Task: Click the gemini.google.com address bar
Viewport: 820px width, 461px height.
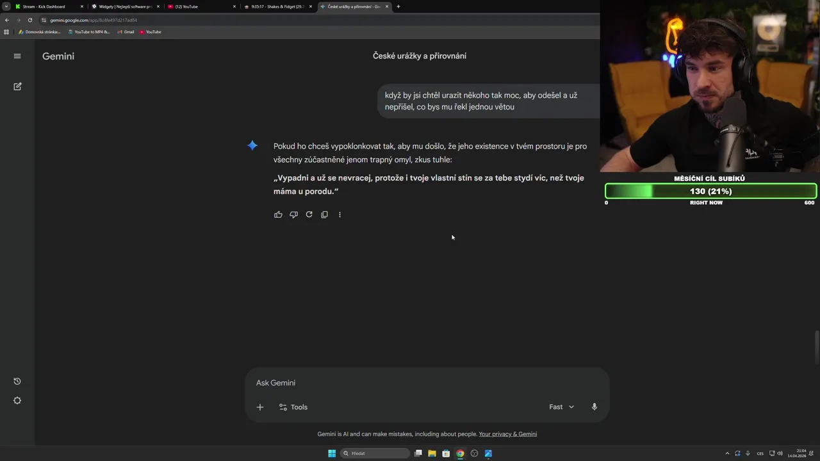Action: 320,20
